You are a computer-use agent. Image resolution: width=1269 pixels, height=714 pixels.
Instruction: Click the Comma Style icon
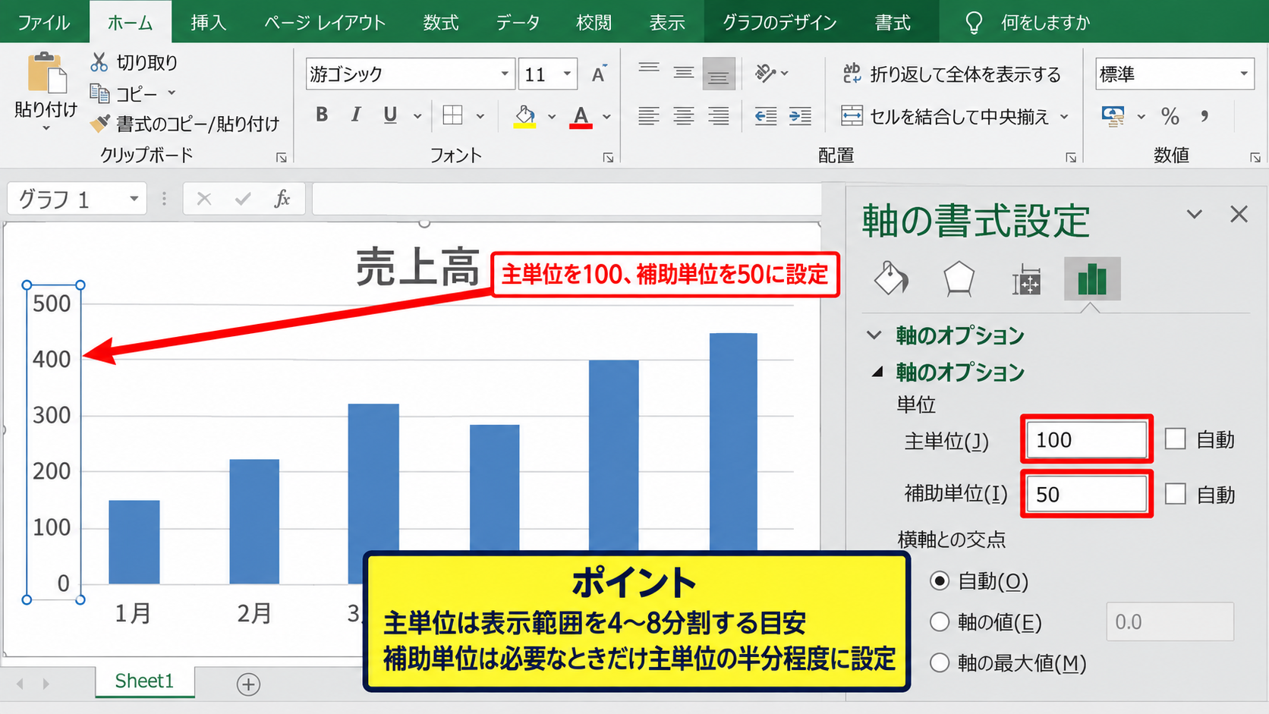[1204, 116]
